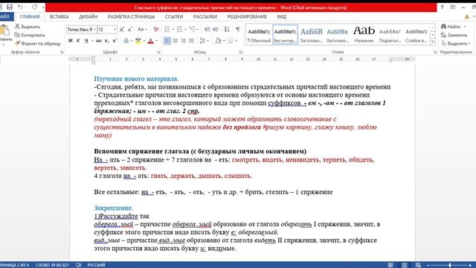Open the Aa change case menu

[142, 30]
